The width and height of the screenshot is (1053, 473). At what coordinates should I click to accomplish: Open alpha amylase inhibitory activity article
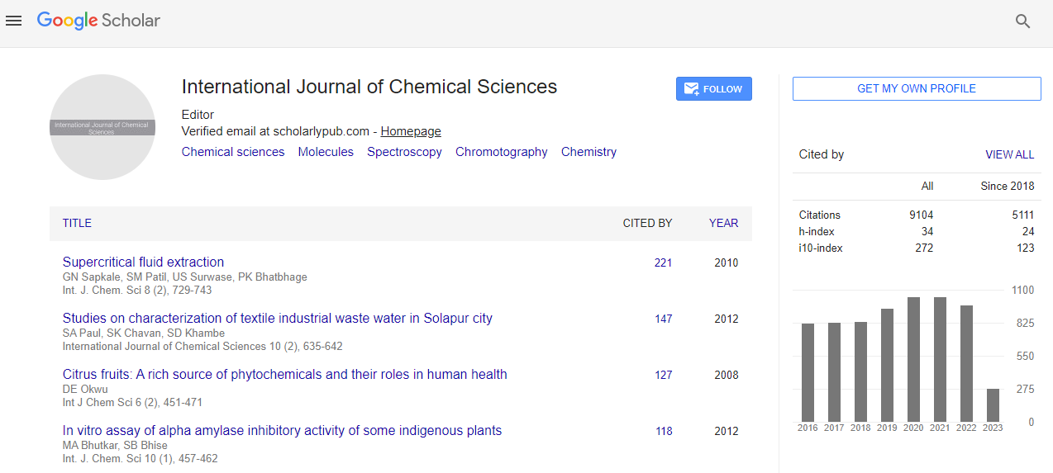pyautogui.click(x=282, y=431)
